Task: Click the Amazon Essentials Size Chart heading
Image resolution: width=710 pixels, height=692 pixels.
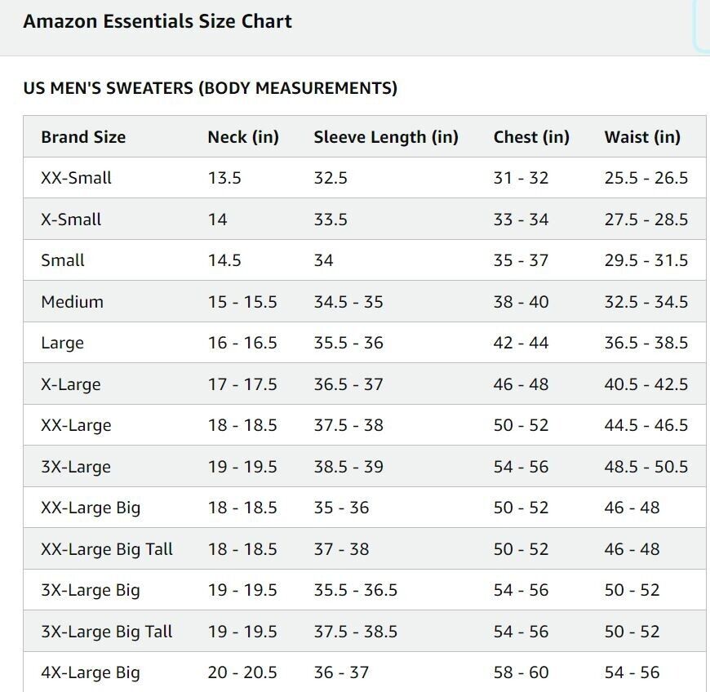Action: tap(158, 21)
